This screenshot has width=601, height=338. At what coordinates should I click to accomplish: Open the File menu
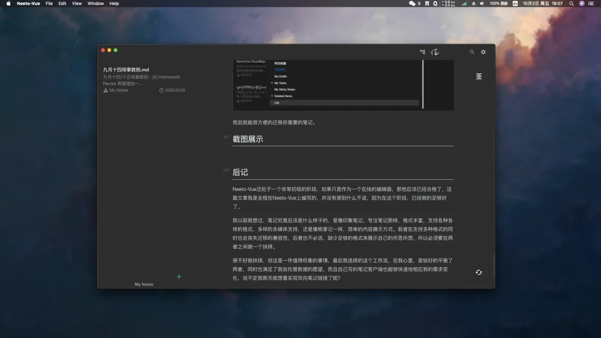coord(49,4)
